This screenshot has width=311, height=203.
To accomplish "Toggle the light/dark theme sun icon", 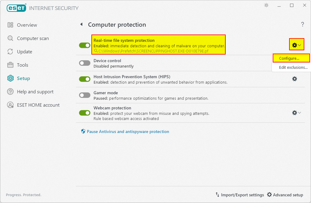I will (266, 5).
